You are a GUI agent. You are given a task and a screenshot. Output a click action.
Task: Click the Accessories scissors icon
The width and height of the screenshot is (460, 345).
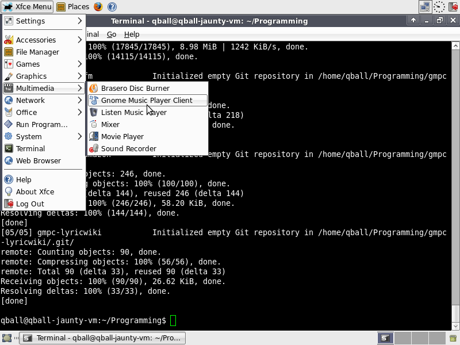(9, 40)
